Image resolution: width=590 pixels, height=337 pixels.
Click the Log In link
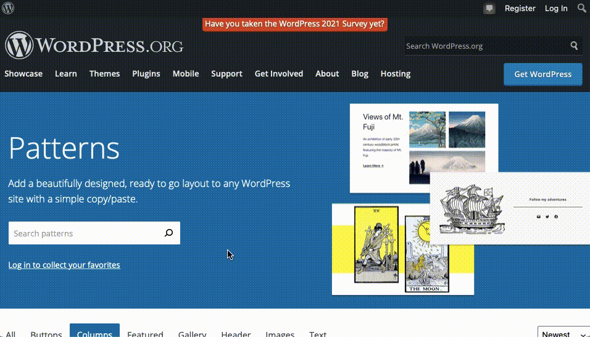(x=556, y=8)
